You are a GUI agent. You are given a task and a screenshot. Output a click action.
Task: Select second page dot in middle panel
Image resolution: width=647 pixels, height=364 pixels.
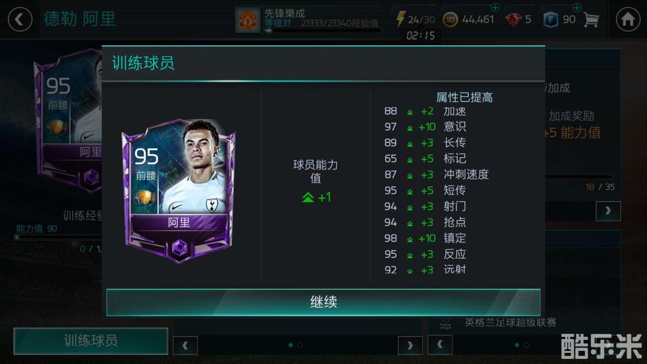[x=300, y=345]
